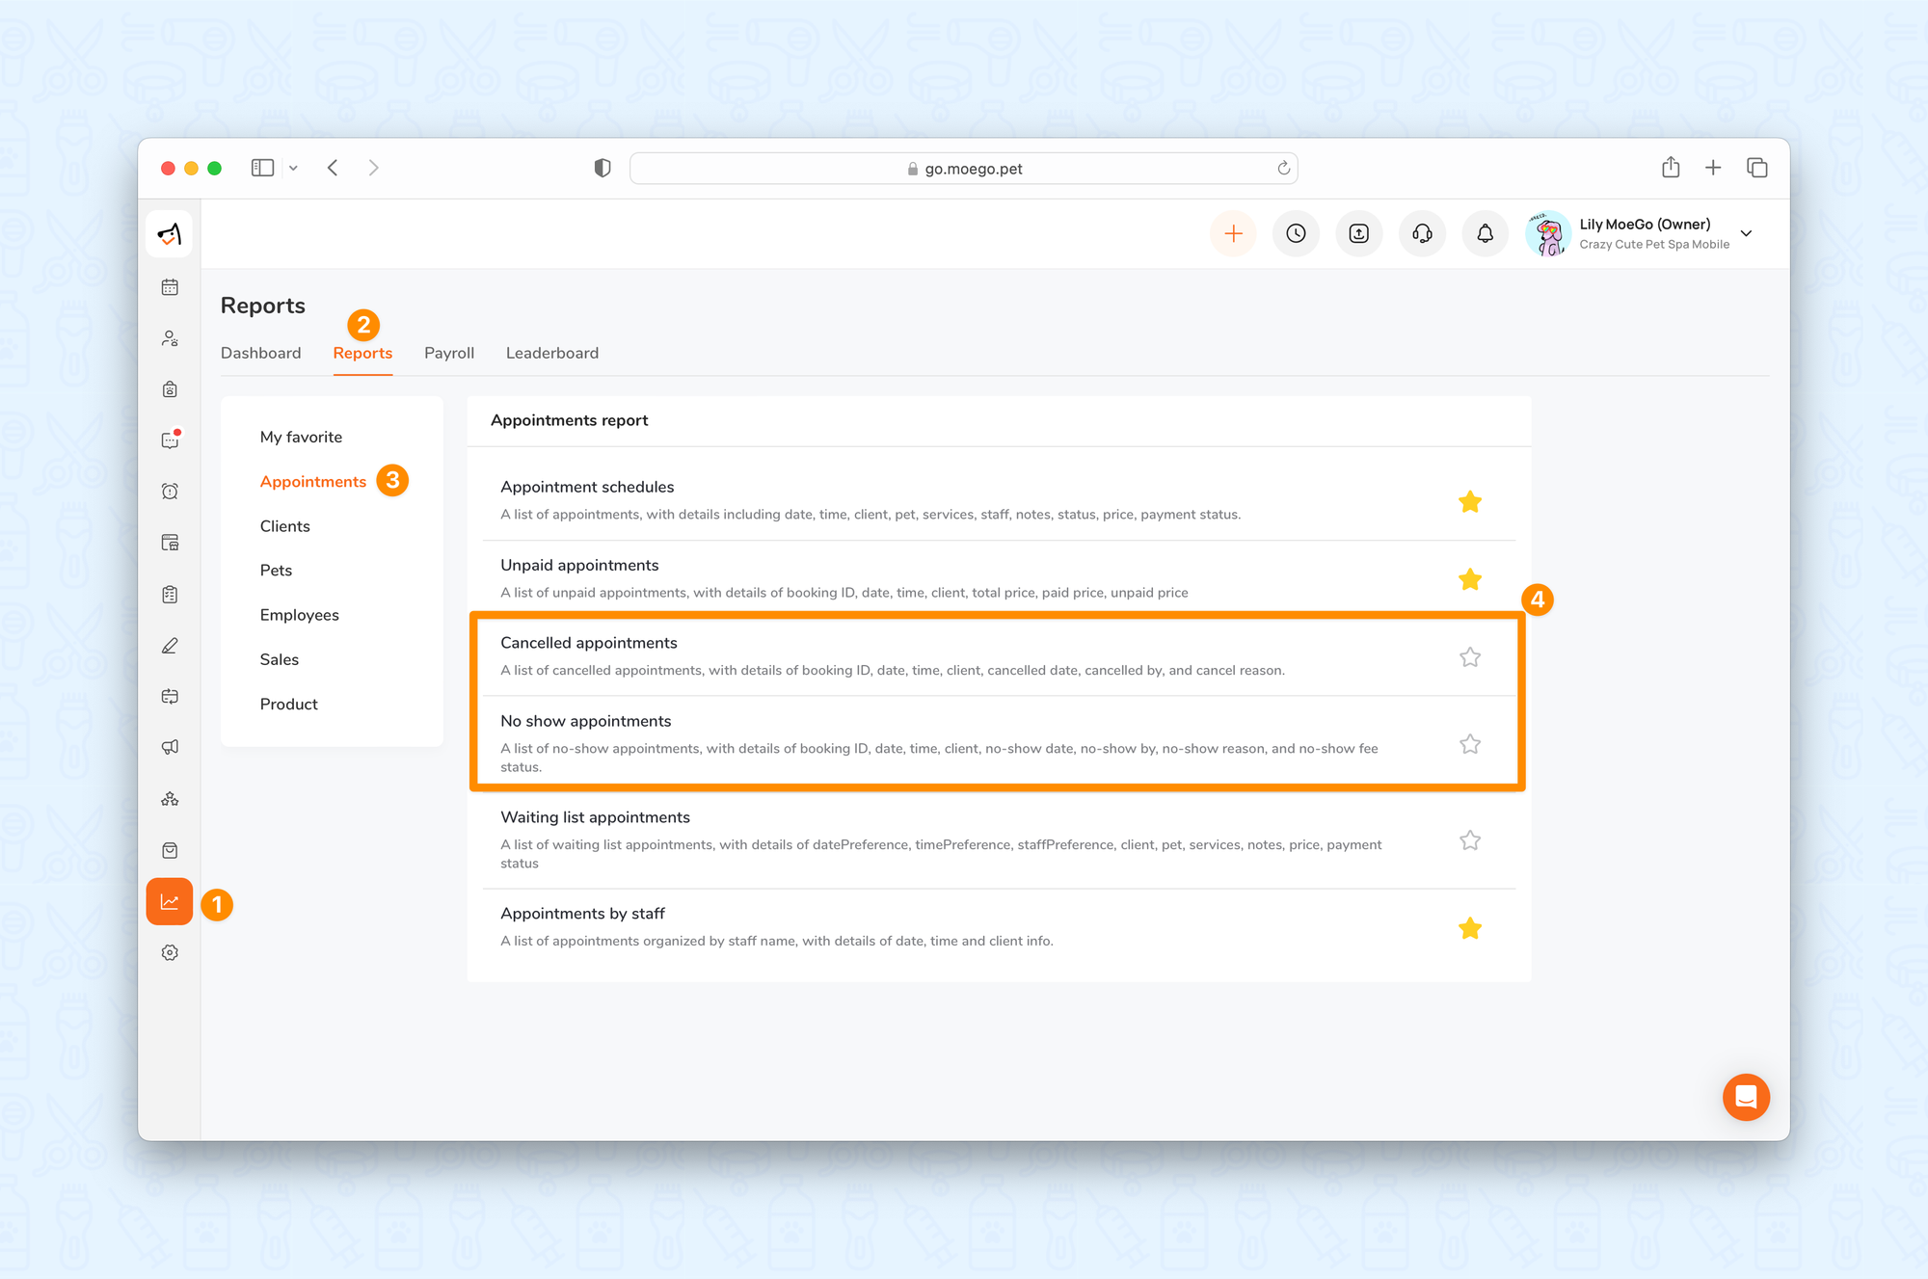
Task: Switch to the Payroll tab
Action: [449, 353]
